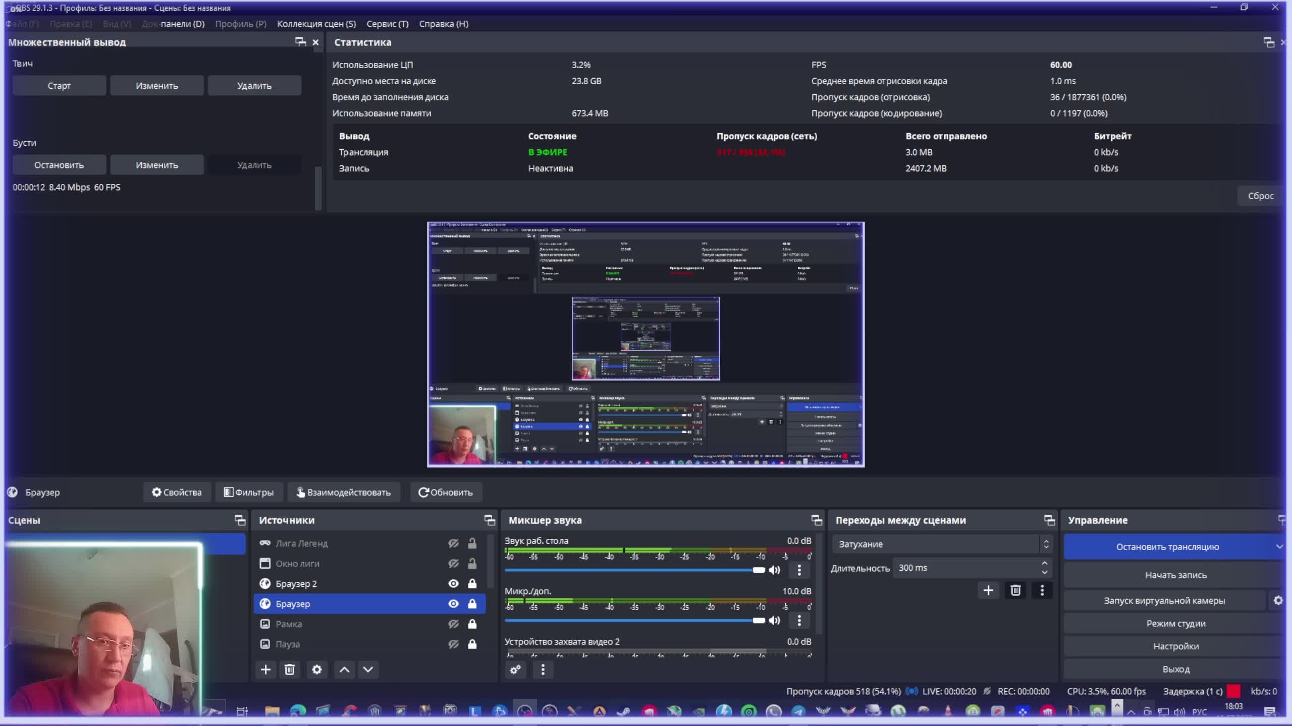The image size is (1292, 726).
Task: Open the Сервис menu
Action: coord(387,24)
